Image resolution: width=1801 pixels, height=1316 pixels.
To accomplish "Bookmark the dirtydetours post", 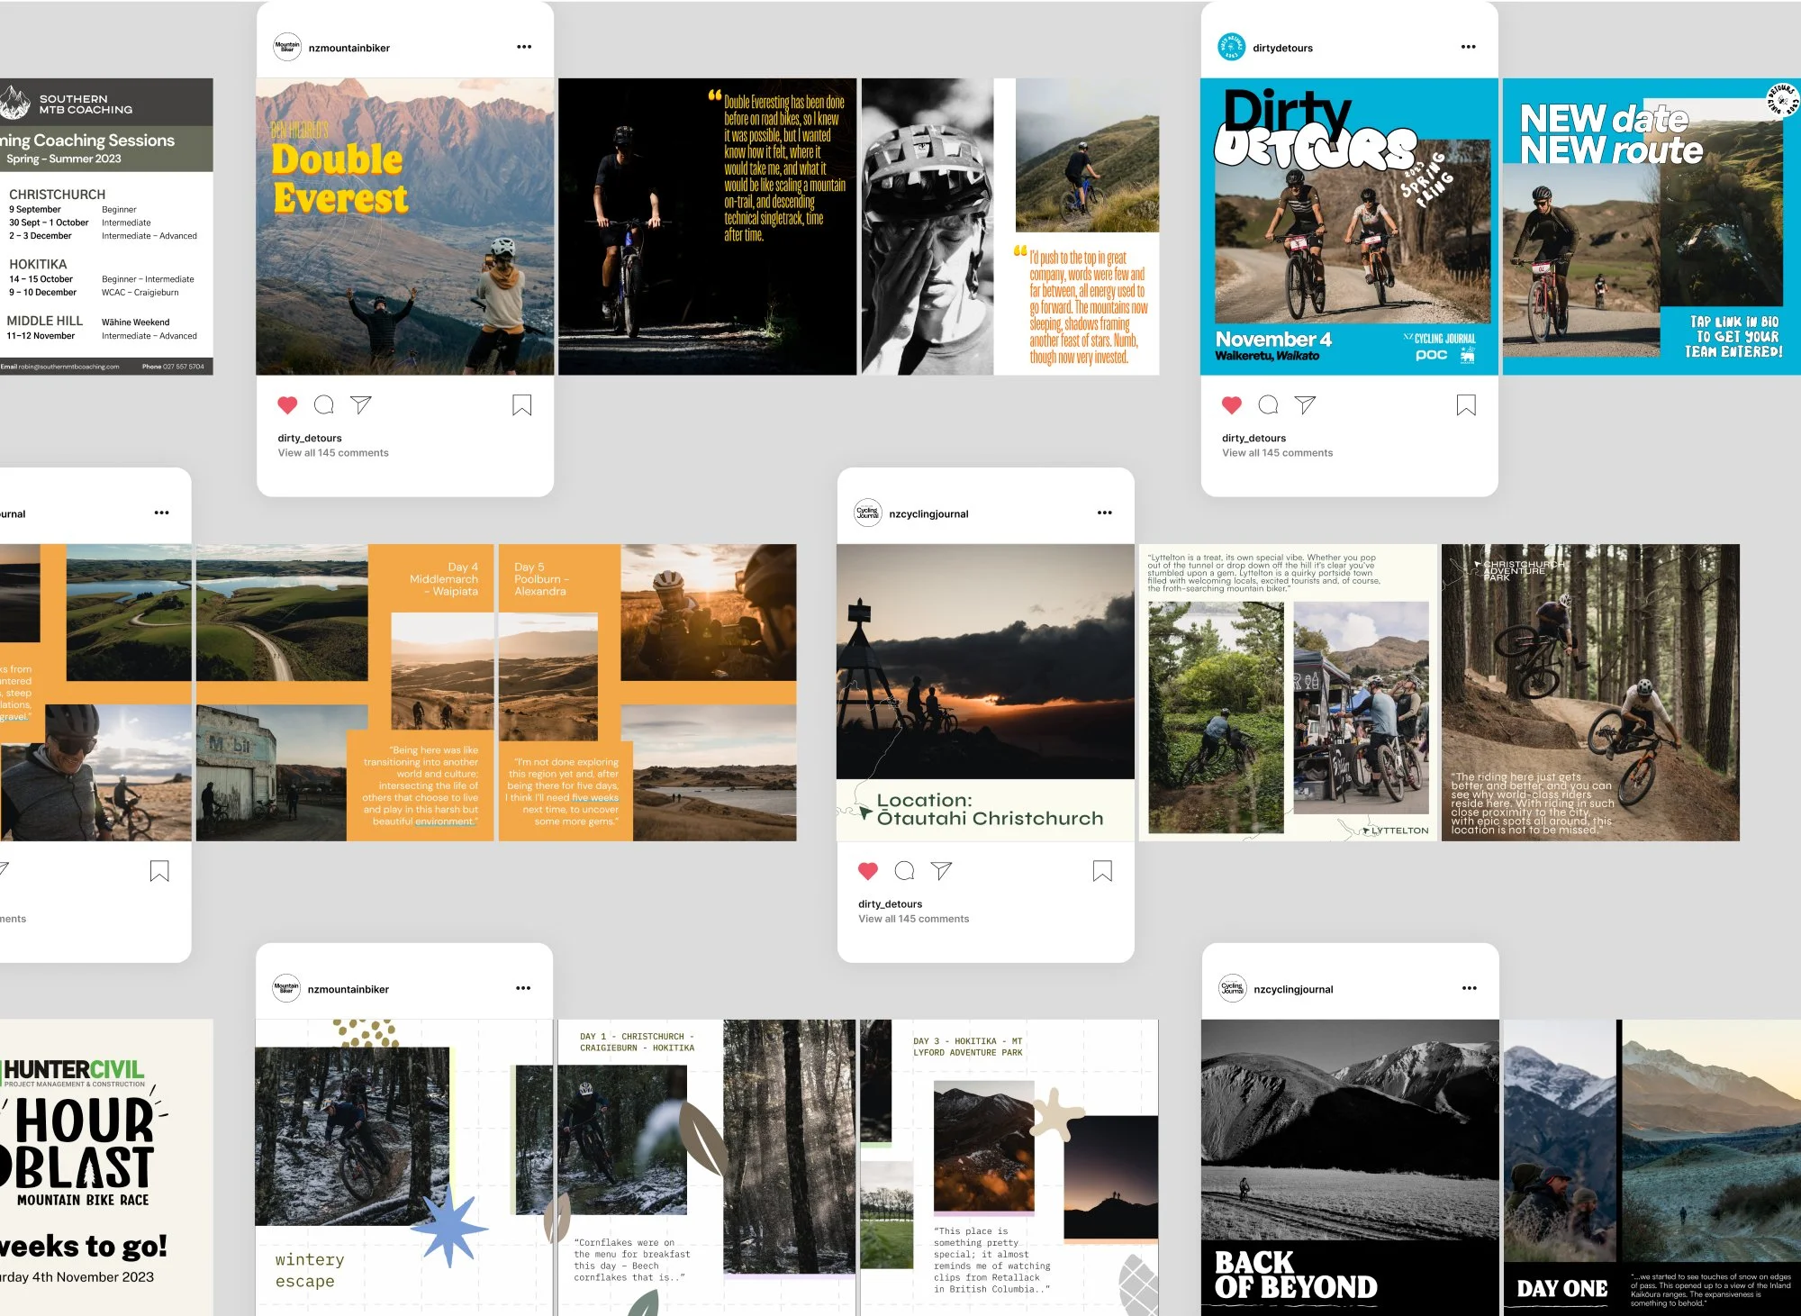I will (1466, 405).
